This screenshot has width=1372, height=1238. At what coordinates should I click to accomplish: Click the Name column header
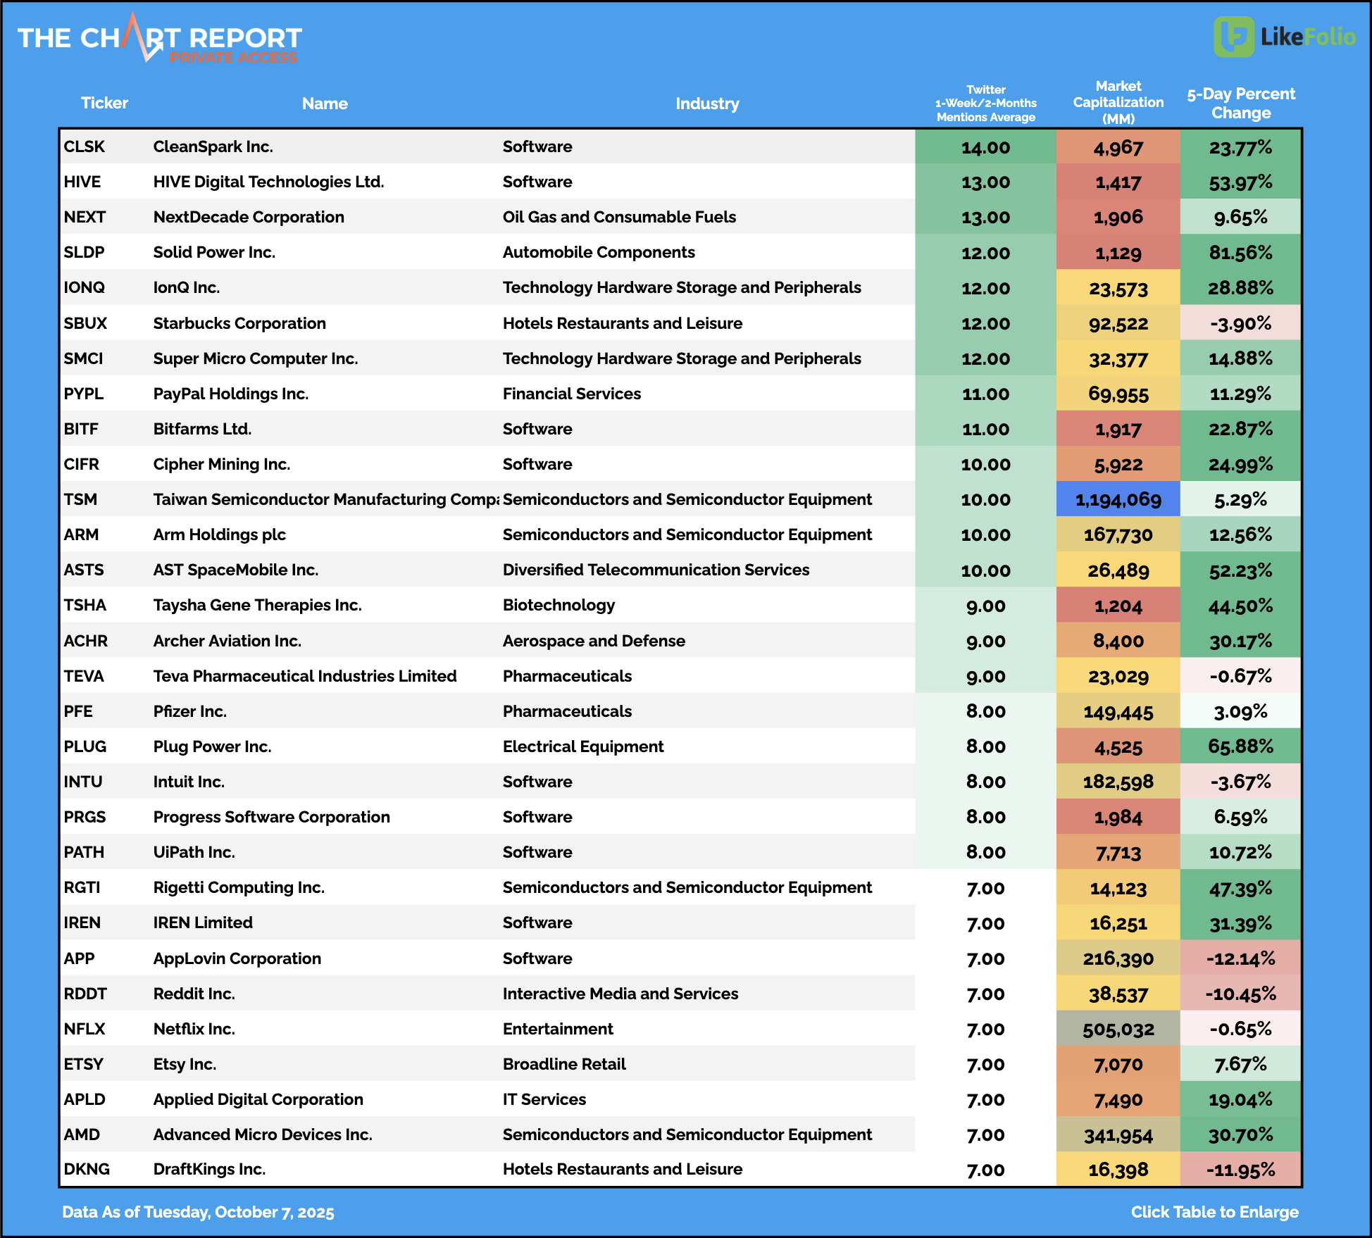coord(325,104)
